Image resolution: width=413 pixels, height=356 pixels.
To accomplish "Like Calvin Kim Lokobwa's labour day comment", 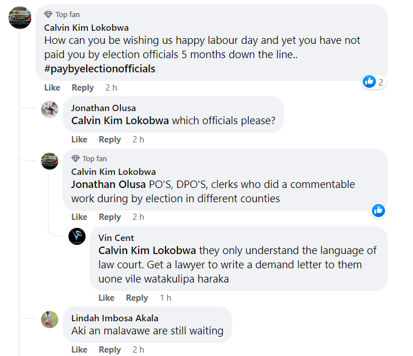I will (x=52, y=88).
